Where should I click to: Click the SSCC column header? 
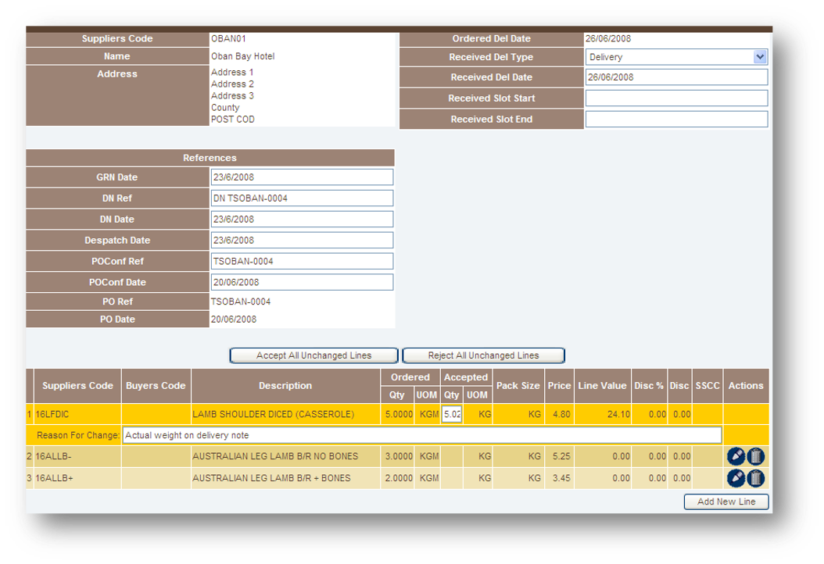[708, 386]
